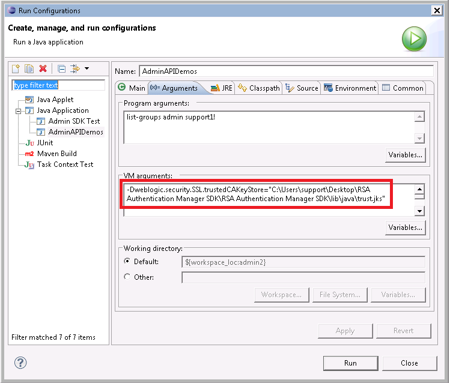Select the Maven Build configuration type
Viewport: 450px width, 383px height.
pyautogui.click(x=56, y=154)
